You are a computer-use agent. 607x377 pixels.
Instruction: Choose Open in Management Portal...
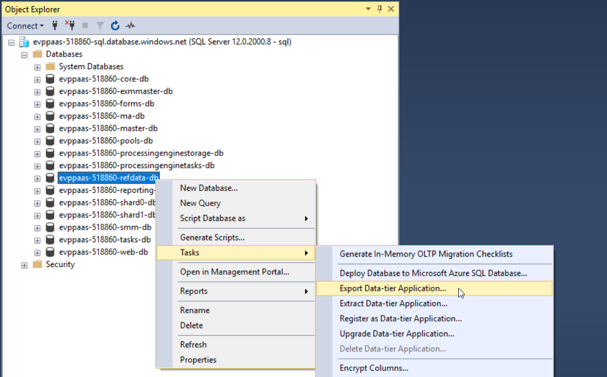point(236,272)
